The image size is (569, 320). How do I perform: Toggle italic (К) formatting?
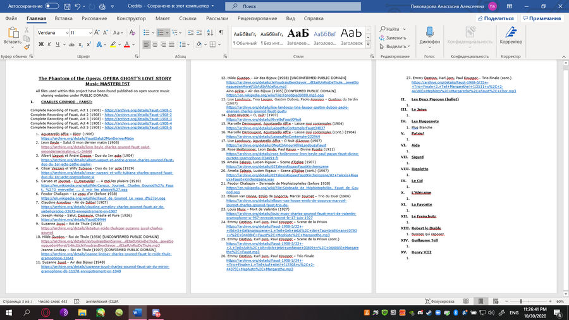coord(49,44)
